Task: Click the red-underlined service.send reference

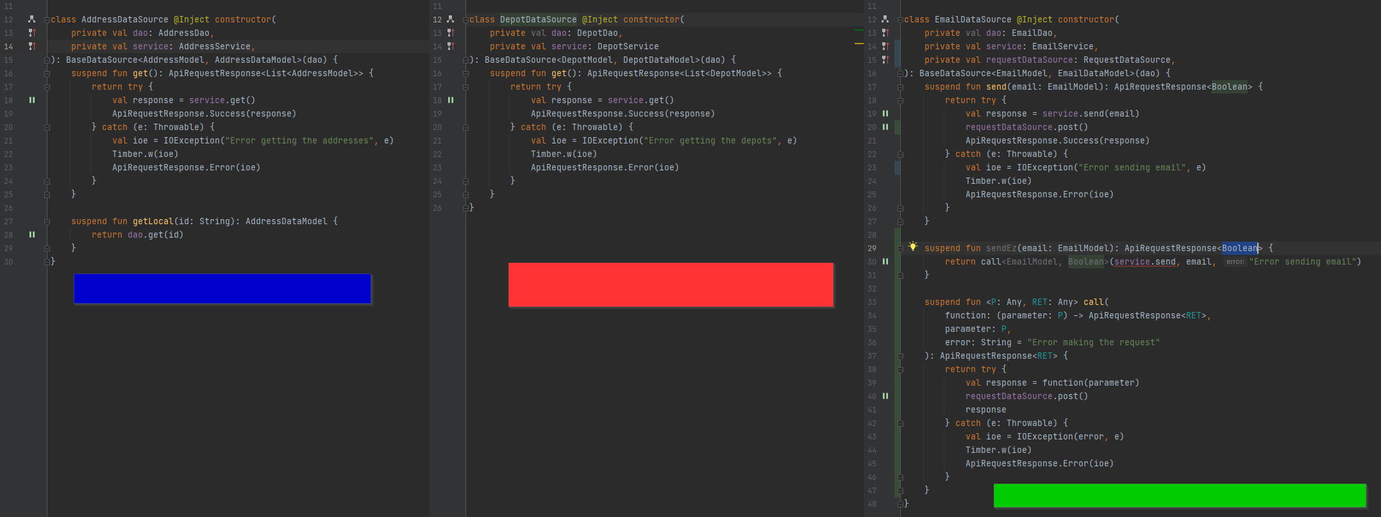Action: (x=1145, y=261)
